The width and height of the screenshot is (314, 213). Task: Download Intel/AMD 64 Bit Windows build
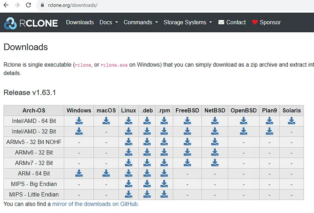79,121
